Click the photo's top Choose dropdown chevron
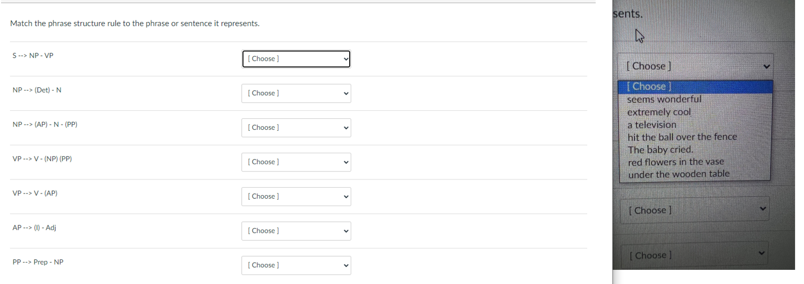The width and height of the screenshot is (804, 284). (x=766, y=67)
